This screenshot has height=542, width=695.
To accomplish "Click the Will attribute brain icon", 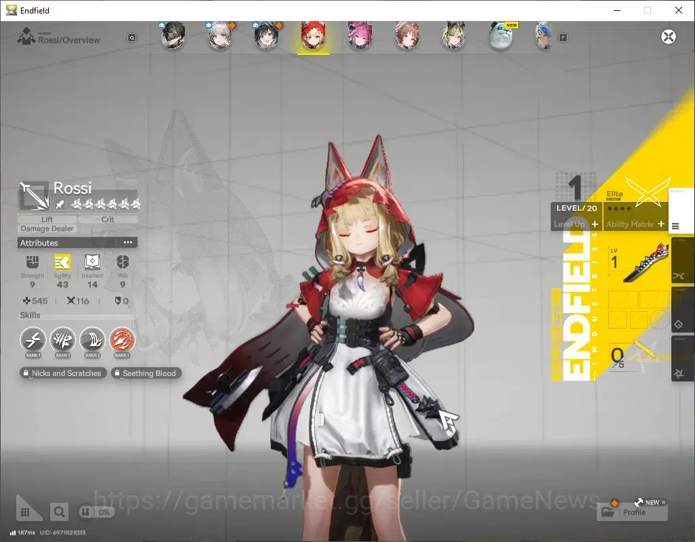I will pos(123,262).
